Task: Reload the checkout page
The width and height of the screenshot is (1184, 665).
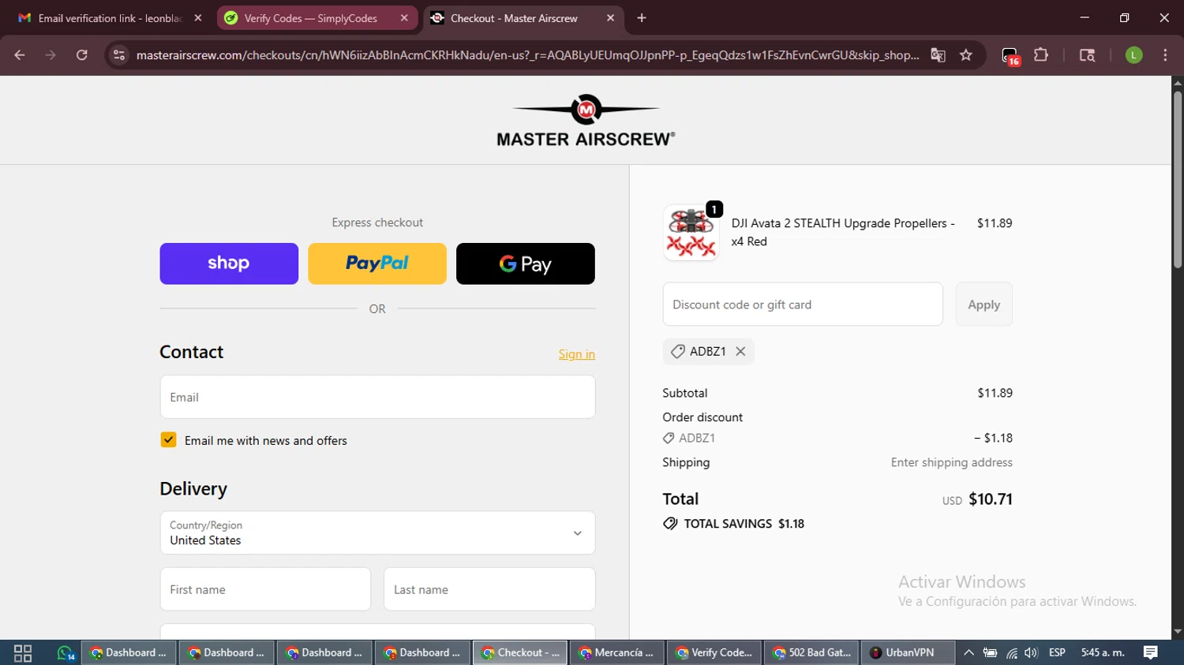Action: pyautogui.click(x=82, y=55)
